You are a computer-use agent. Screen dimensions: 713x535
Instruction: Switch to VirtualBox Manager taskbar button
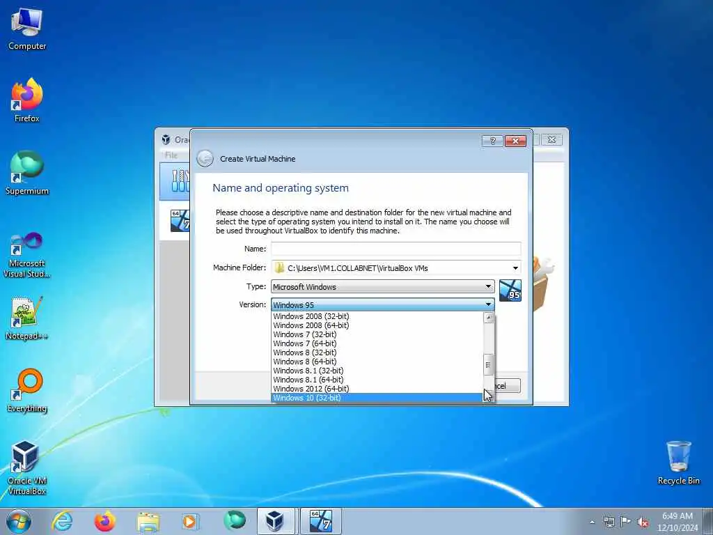pyautogui.click(x=276, y=521)
